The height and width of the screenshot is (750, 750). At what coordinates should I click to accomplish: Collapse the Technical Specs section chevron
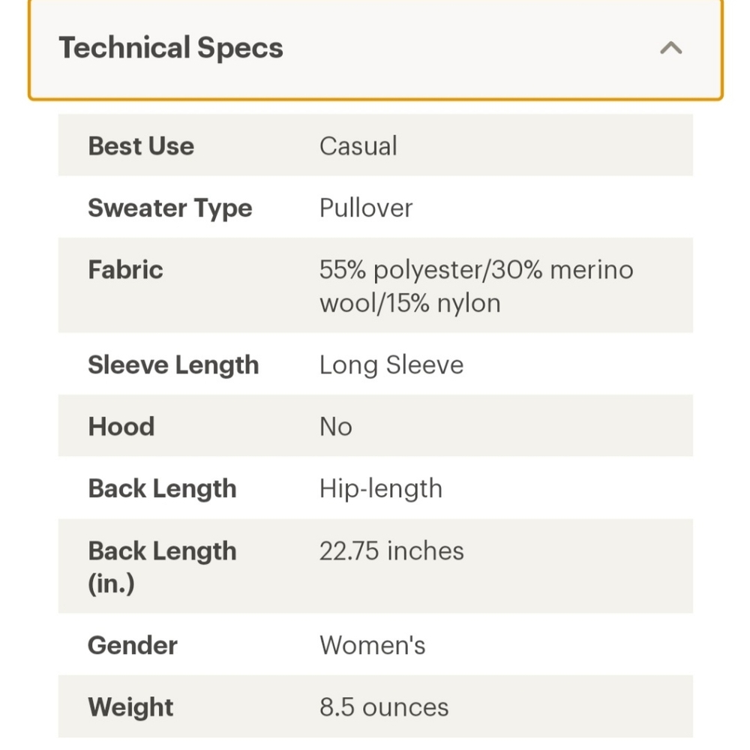(670, 48)
